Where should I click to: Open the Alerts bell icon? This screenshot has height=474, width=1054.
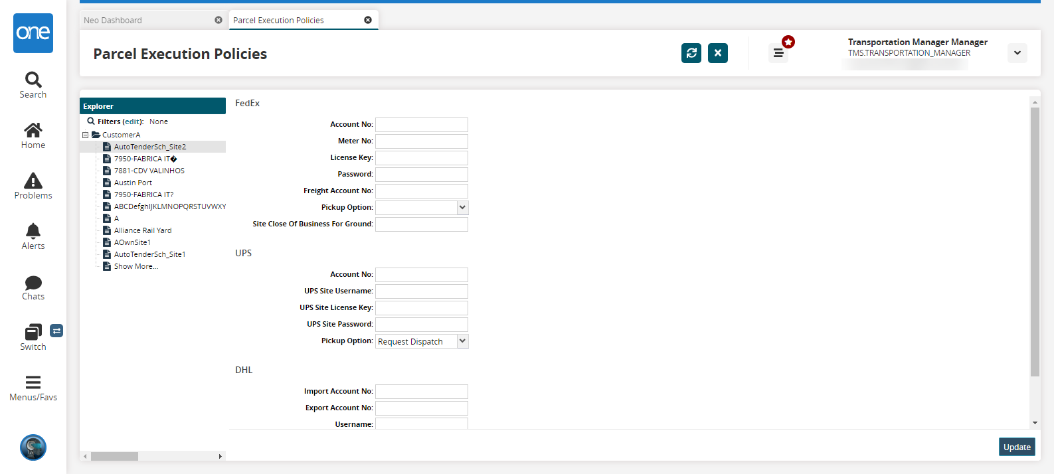tap(33, 230)
